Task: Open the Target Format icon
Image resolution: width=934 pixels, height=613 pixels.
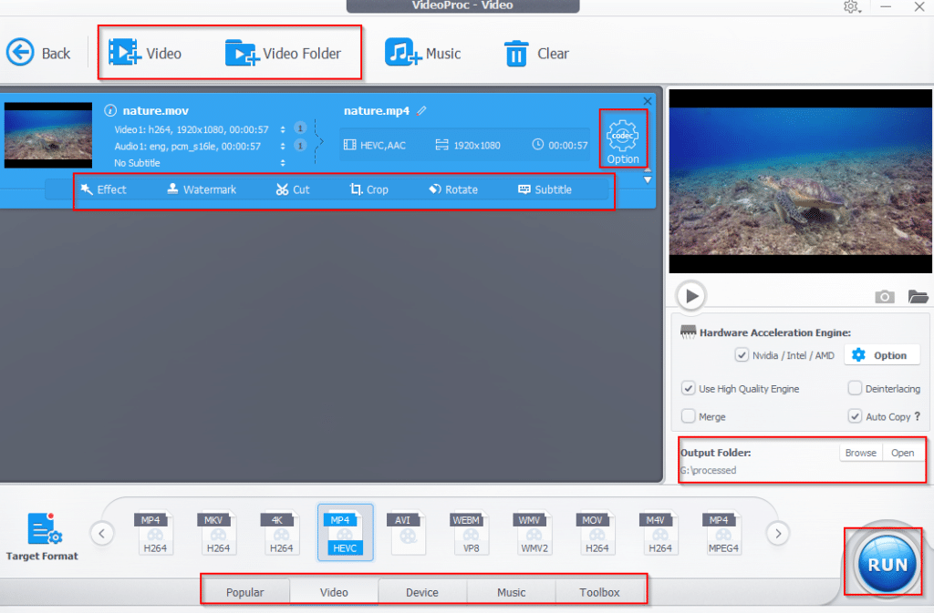Action: [44, 528]
